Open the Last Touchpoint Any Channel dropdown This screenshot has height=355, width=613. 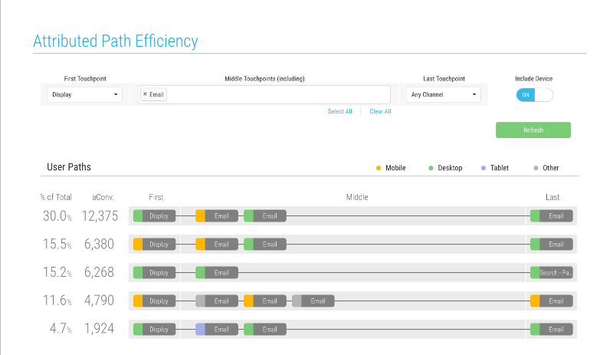tap(443, 95)
